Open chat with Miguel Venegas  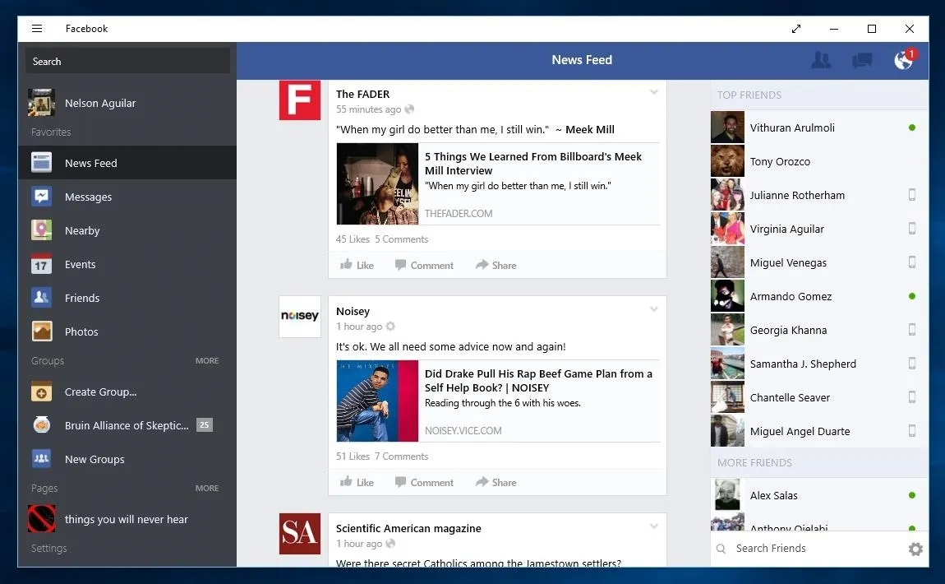tap(819, 262)
